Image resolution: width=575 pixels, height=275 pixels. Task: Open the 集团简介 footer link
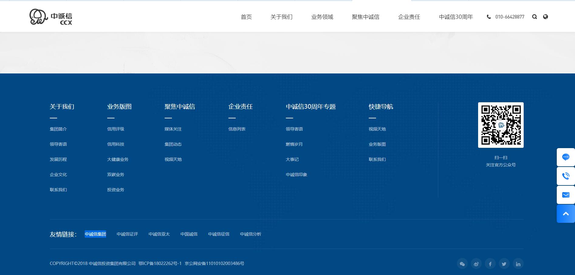coord(58,129)
